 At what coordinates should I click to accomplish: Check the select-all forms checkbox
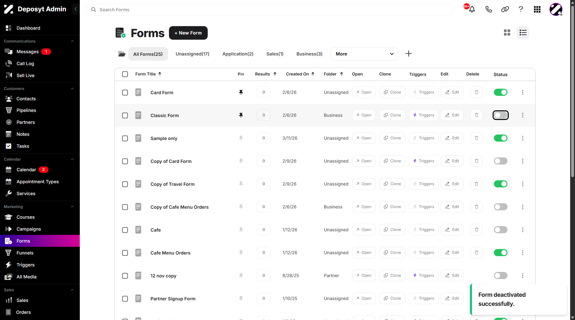point(125,74)
